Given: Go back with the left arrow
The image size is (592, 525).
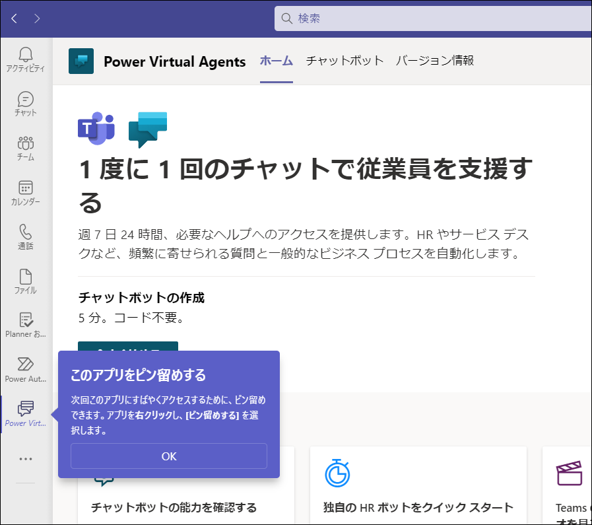Looking at the screenshot, I should pyautogui.click(x=15, y=18).
